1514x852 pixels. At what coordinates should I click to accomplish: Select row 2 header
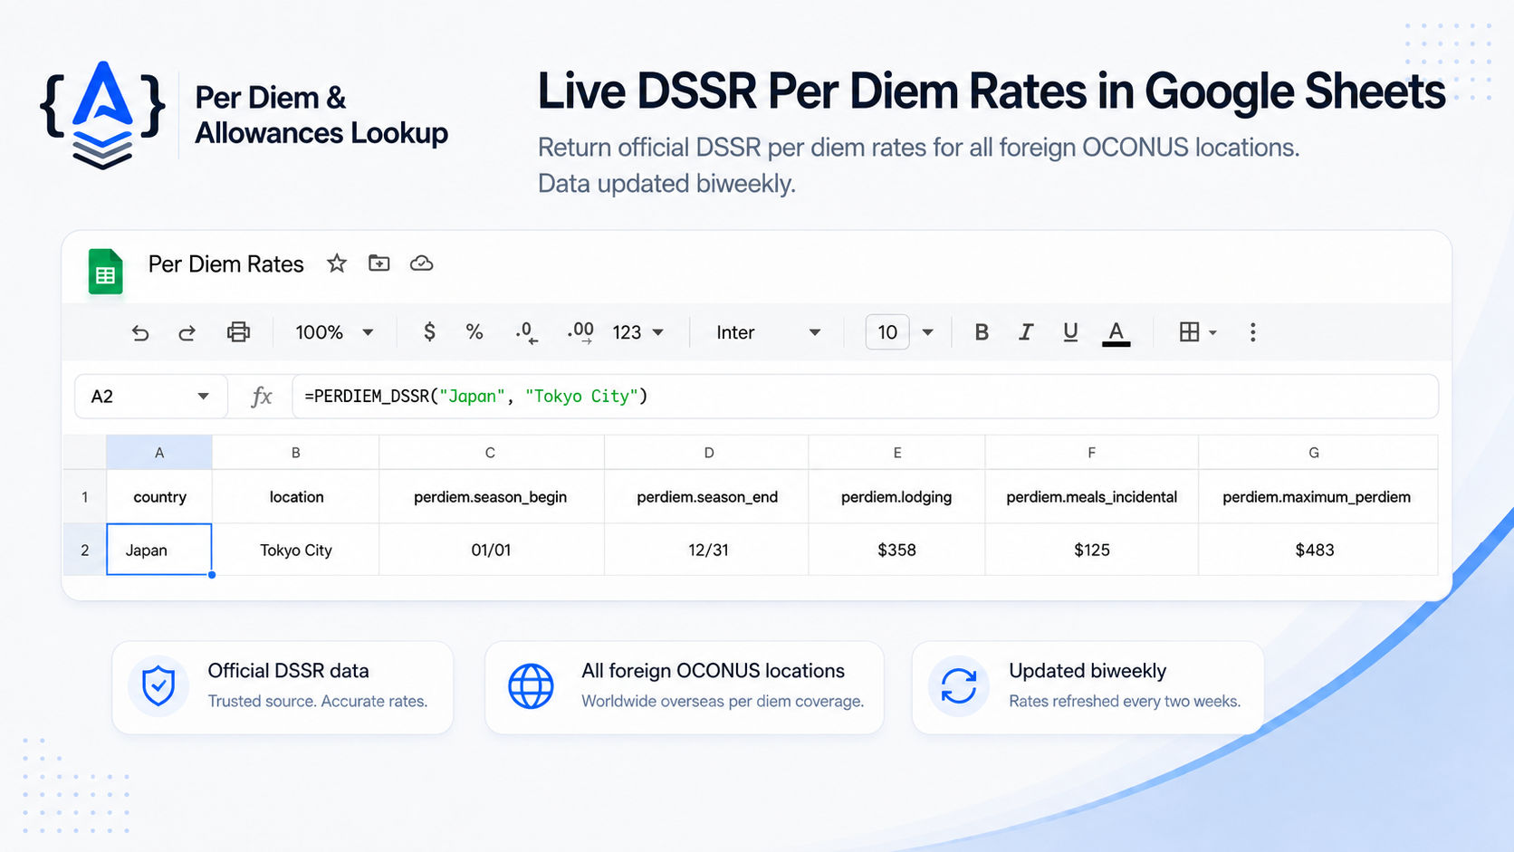pyautogui.click(x=84, y=550)
